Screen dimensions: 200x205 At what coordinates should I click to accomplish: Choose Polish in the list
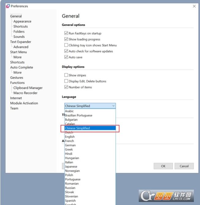90,175
